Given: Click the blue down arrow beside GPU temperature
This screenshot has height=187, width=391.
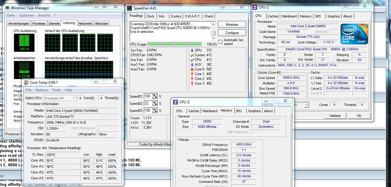Looking at the screenshot, I should (192, 50).
